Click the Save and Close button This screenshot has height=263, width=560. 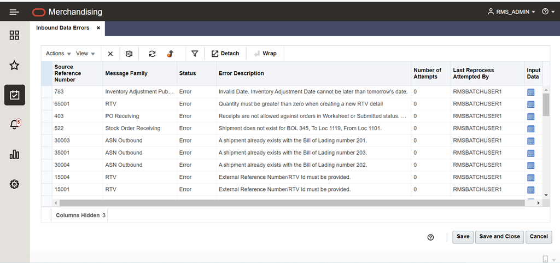[x=500, y=237]
